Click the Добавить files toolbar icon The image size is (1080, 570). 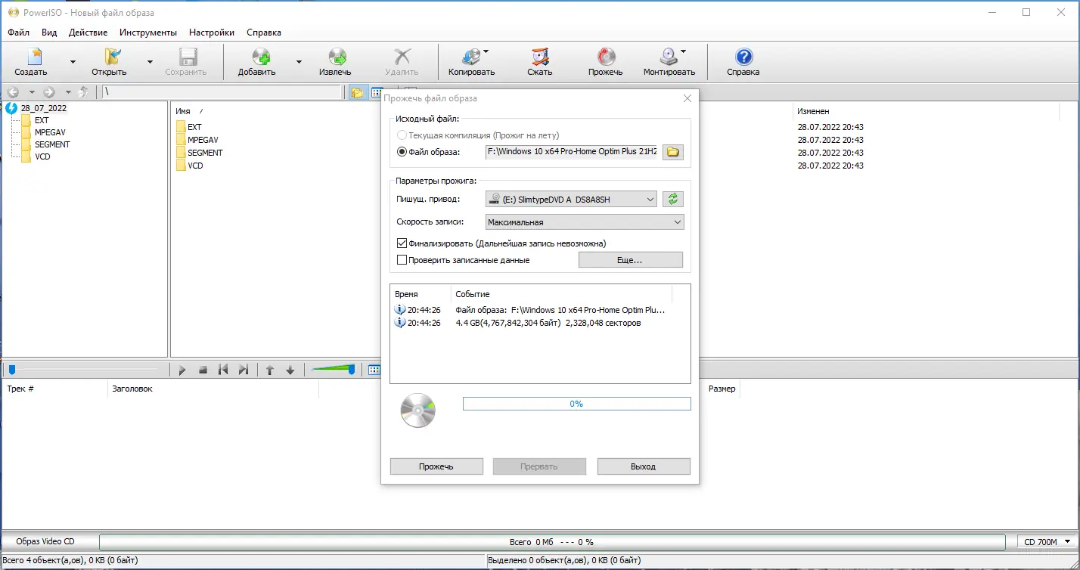pyautogui.click(x=262, y=57)
